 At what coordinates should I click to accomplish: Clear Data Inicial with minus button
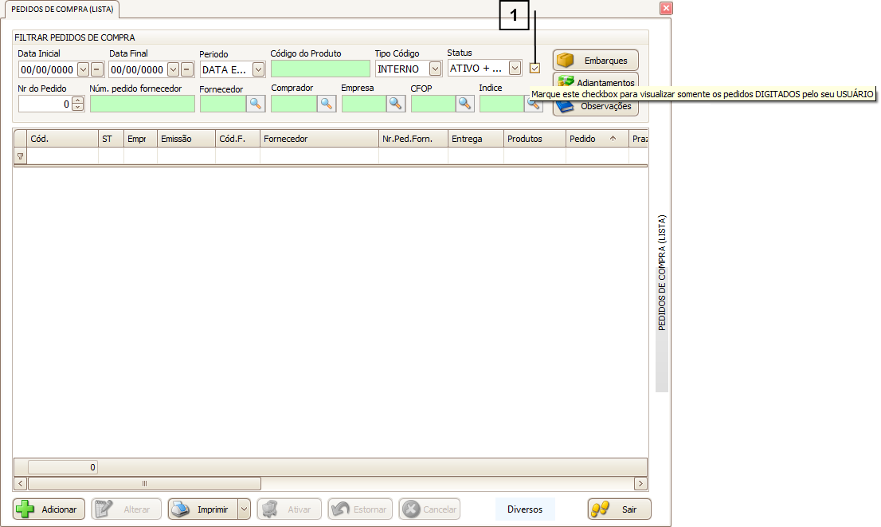[x=96, y=69]
